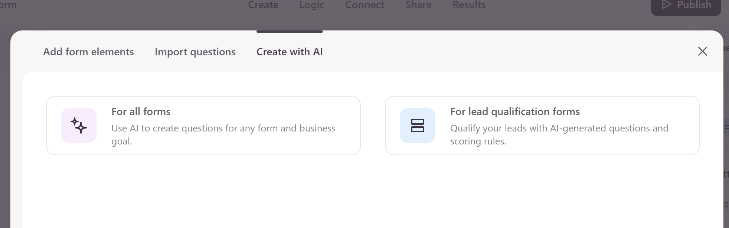
Task: Click the paper plane icon on Publish
Action: point(667,5)
